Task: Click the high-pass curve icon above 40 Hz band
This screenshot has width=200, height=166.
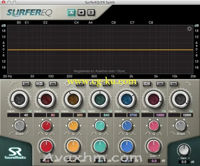Action: 14,84
